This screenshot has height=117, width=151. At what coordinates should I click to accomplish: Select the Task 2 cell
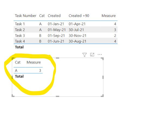tap(20, 30)
